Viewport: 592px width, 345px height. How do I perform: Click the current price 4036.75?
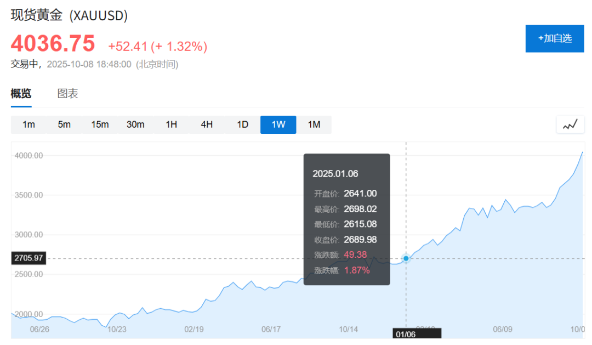coord(53,43)
